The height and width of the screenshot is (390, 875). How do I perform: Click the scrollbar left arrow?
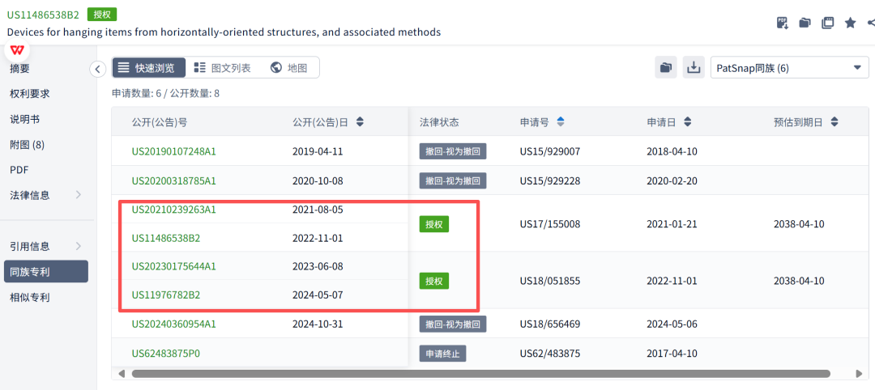pos(121,373)
